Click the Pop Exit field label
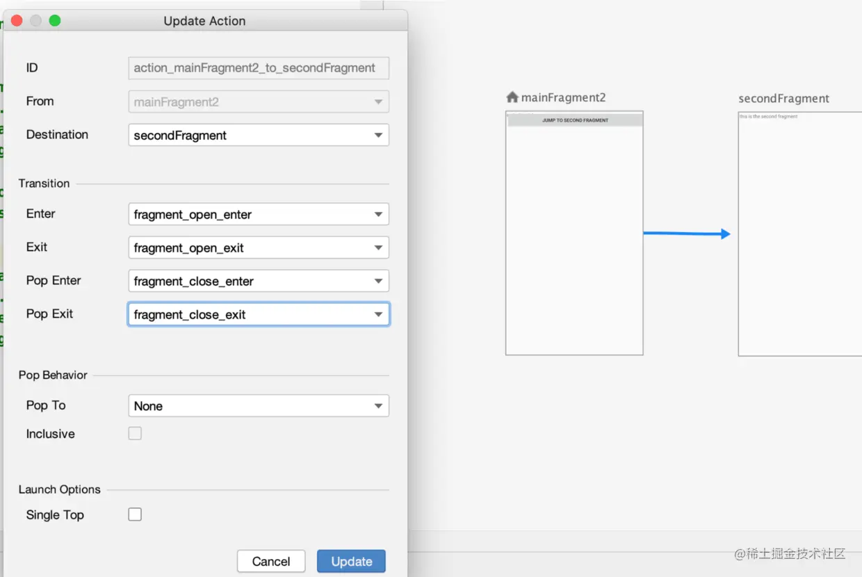 [49, 314]
